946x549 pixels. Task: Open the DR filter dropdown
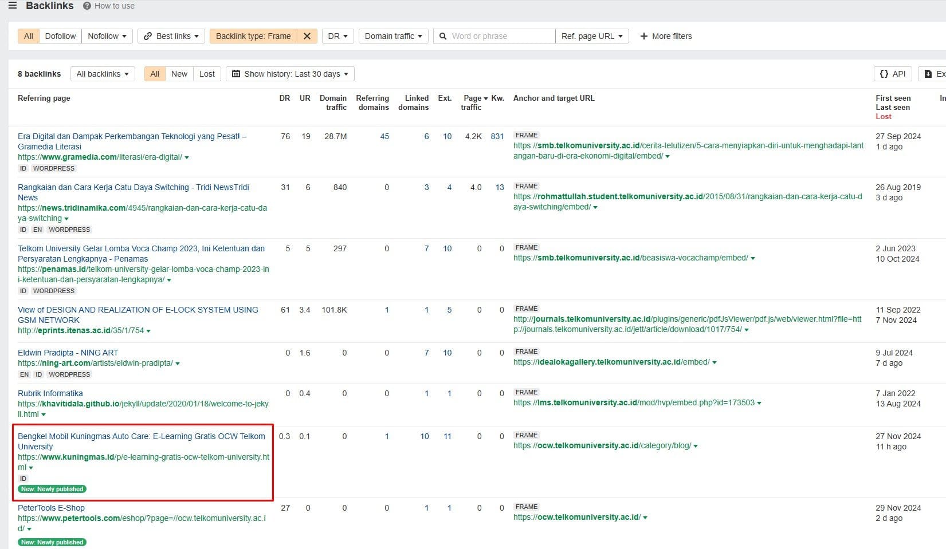point(337,35)
